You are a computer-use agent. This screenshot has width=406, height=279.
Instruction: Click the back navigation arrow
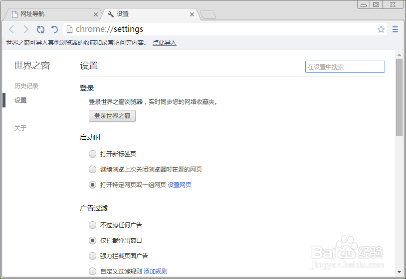coord(11,29)
